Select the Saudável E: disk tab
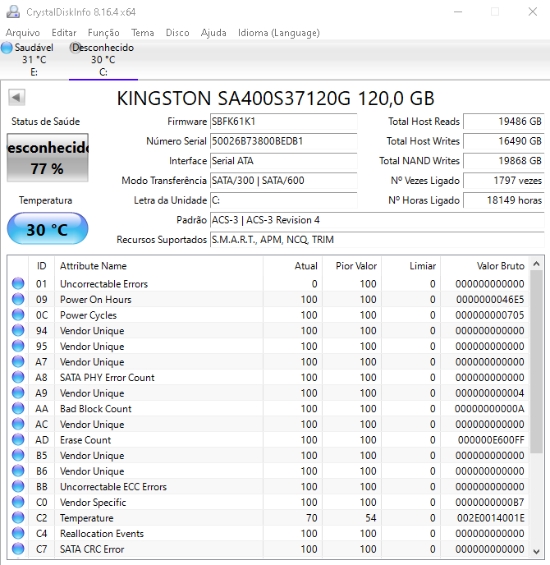 pyautogui.click(x=34, y=60)
